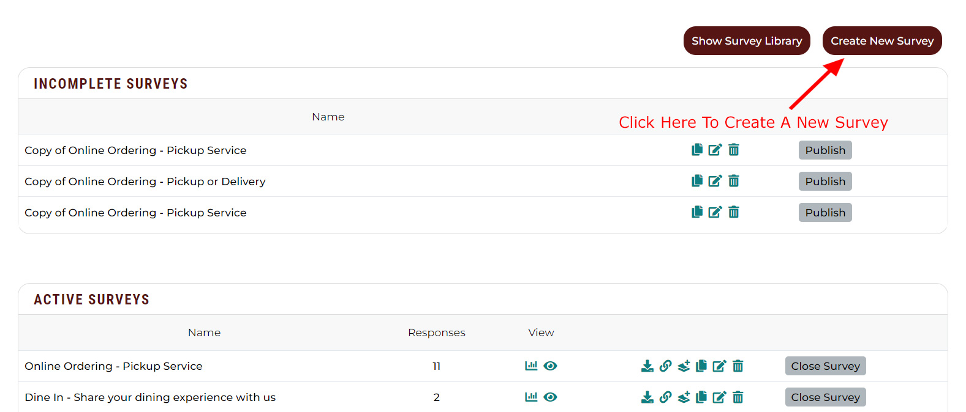Edit Copy of Online Ordering - Pickup or Delivery
Screen dimensions: 966x412
[x=715, y=181]
